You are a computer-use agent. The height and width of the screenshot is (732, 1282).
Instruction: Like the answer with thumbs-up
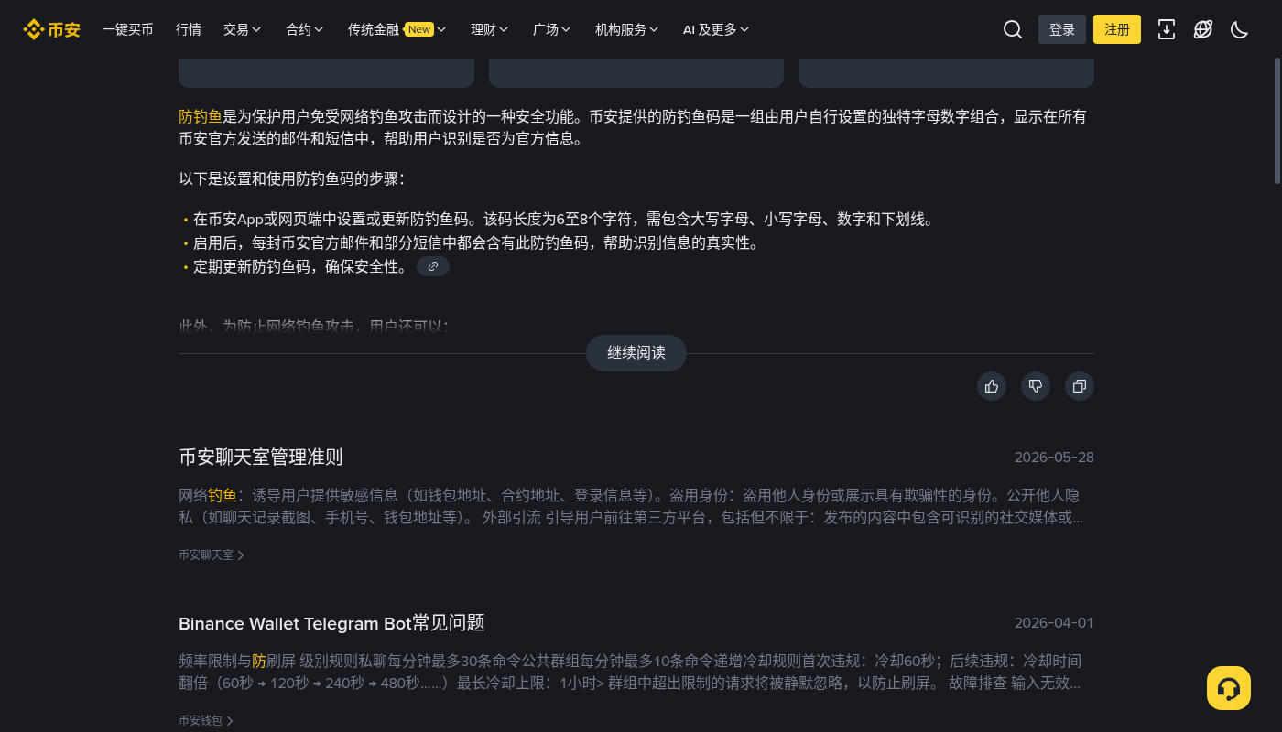992,386
